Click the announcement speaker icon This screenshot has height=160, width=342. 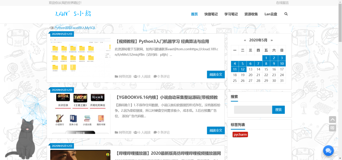[x=51, y=28]
